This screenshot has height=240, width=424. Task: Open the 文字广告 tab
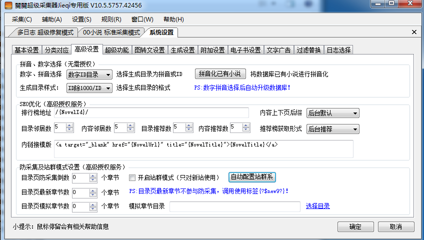point(279,50)
